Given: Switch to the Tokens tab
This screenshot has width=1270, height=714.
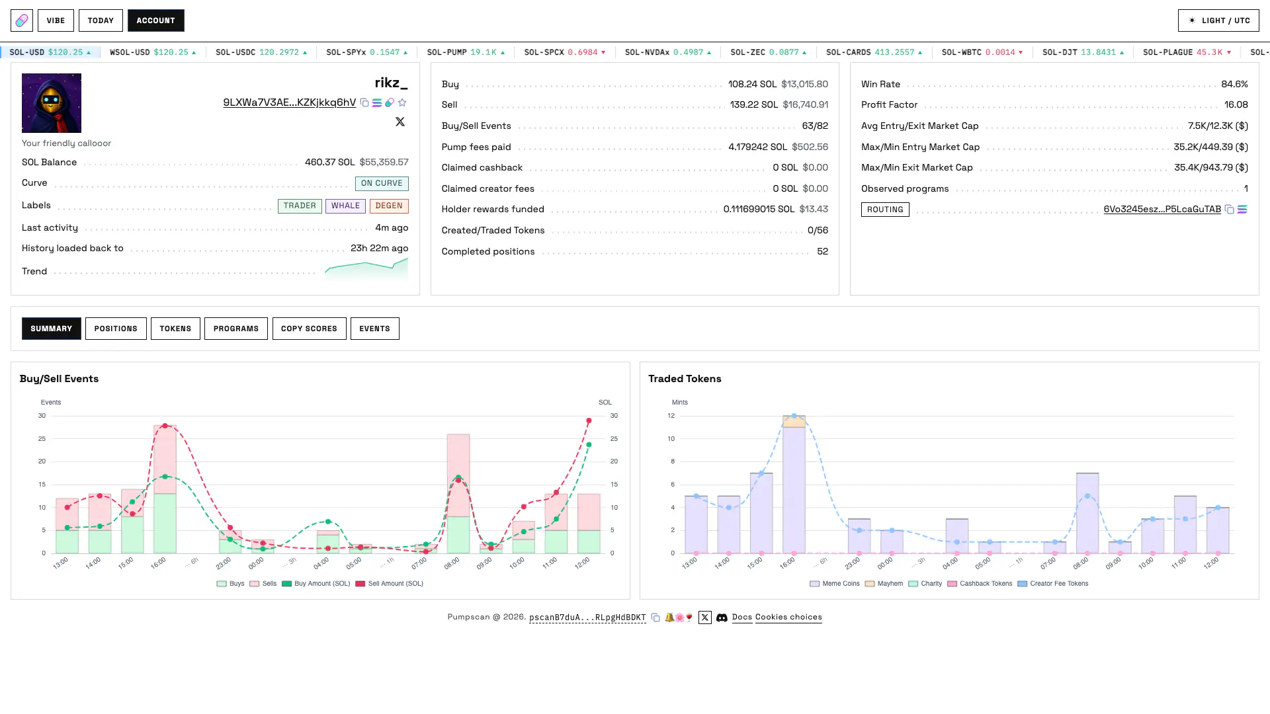Looking at the screenshot, I should point(175,329).
